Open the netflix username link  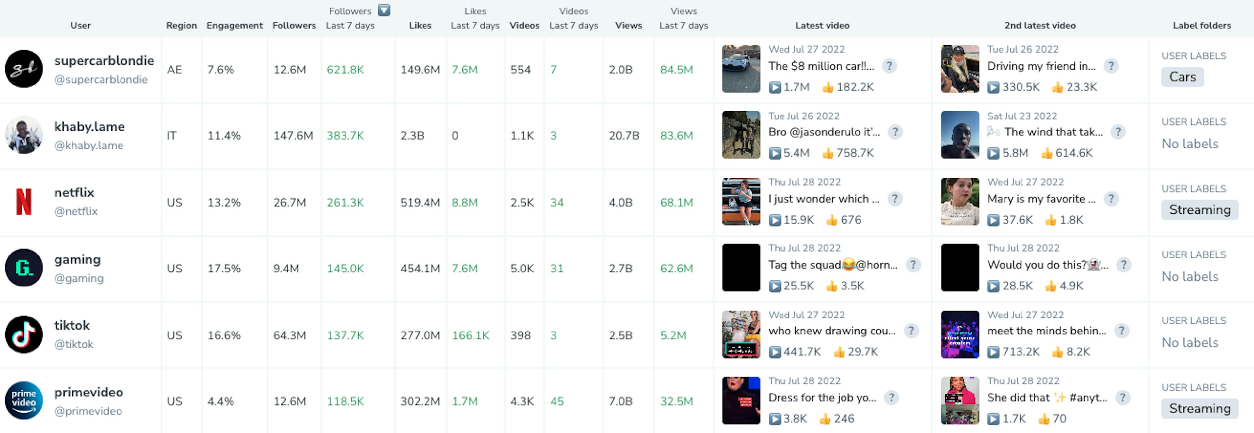pyautogui.click(x=74, y=192)
